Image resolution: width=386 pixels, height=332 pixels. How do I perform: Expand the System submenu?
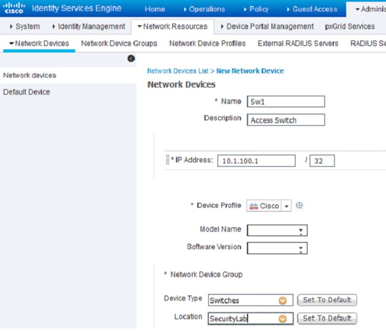coord(25,26)
